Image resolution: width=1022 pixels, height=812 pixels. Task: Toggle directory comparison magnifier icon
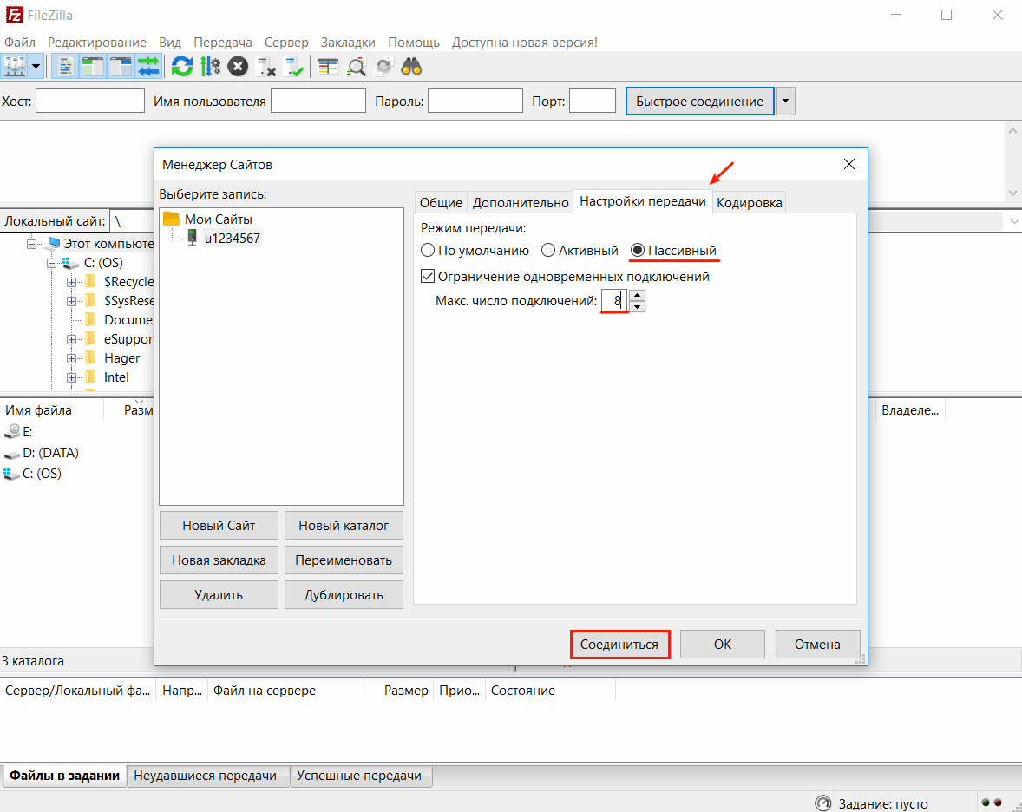click(356, 67)
